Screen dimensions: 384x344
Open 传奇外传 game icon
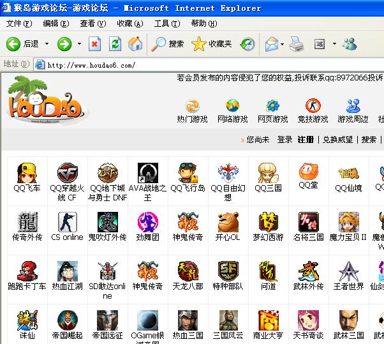[x=27, y=222]
